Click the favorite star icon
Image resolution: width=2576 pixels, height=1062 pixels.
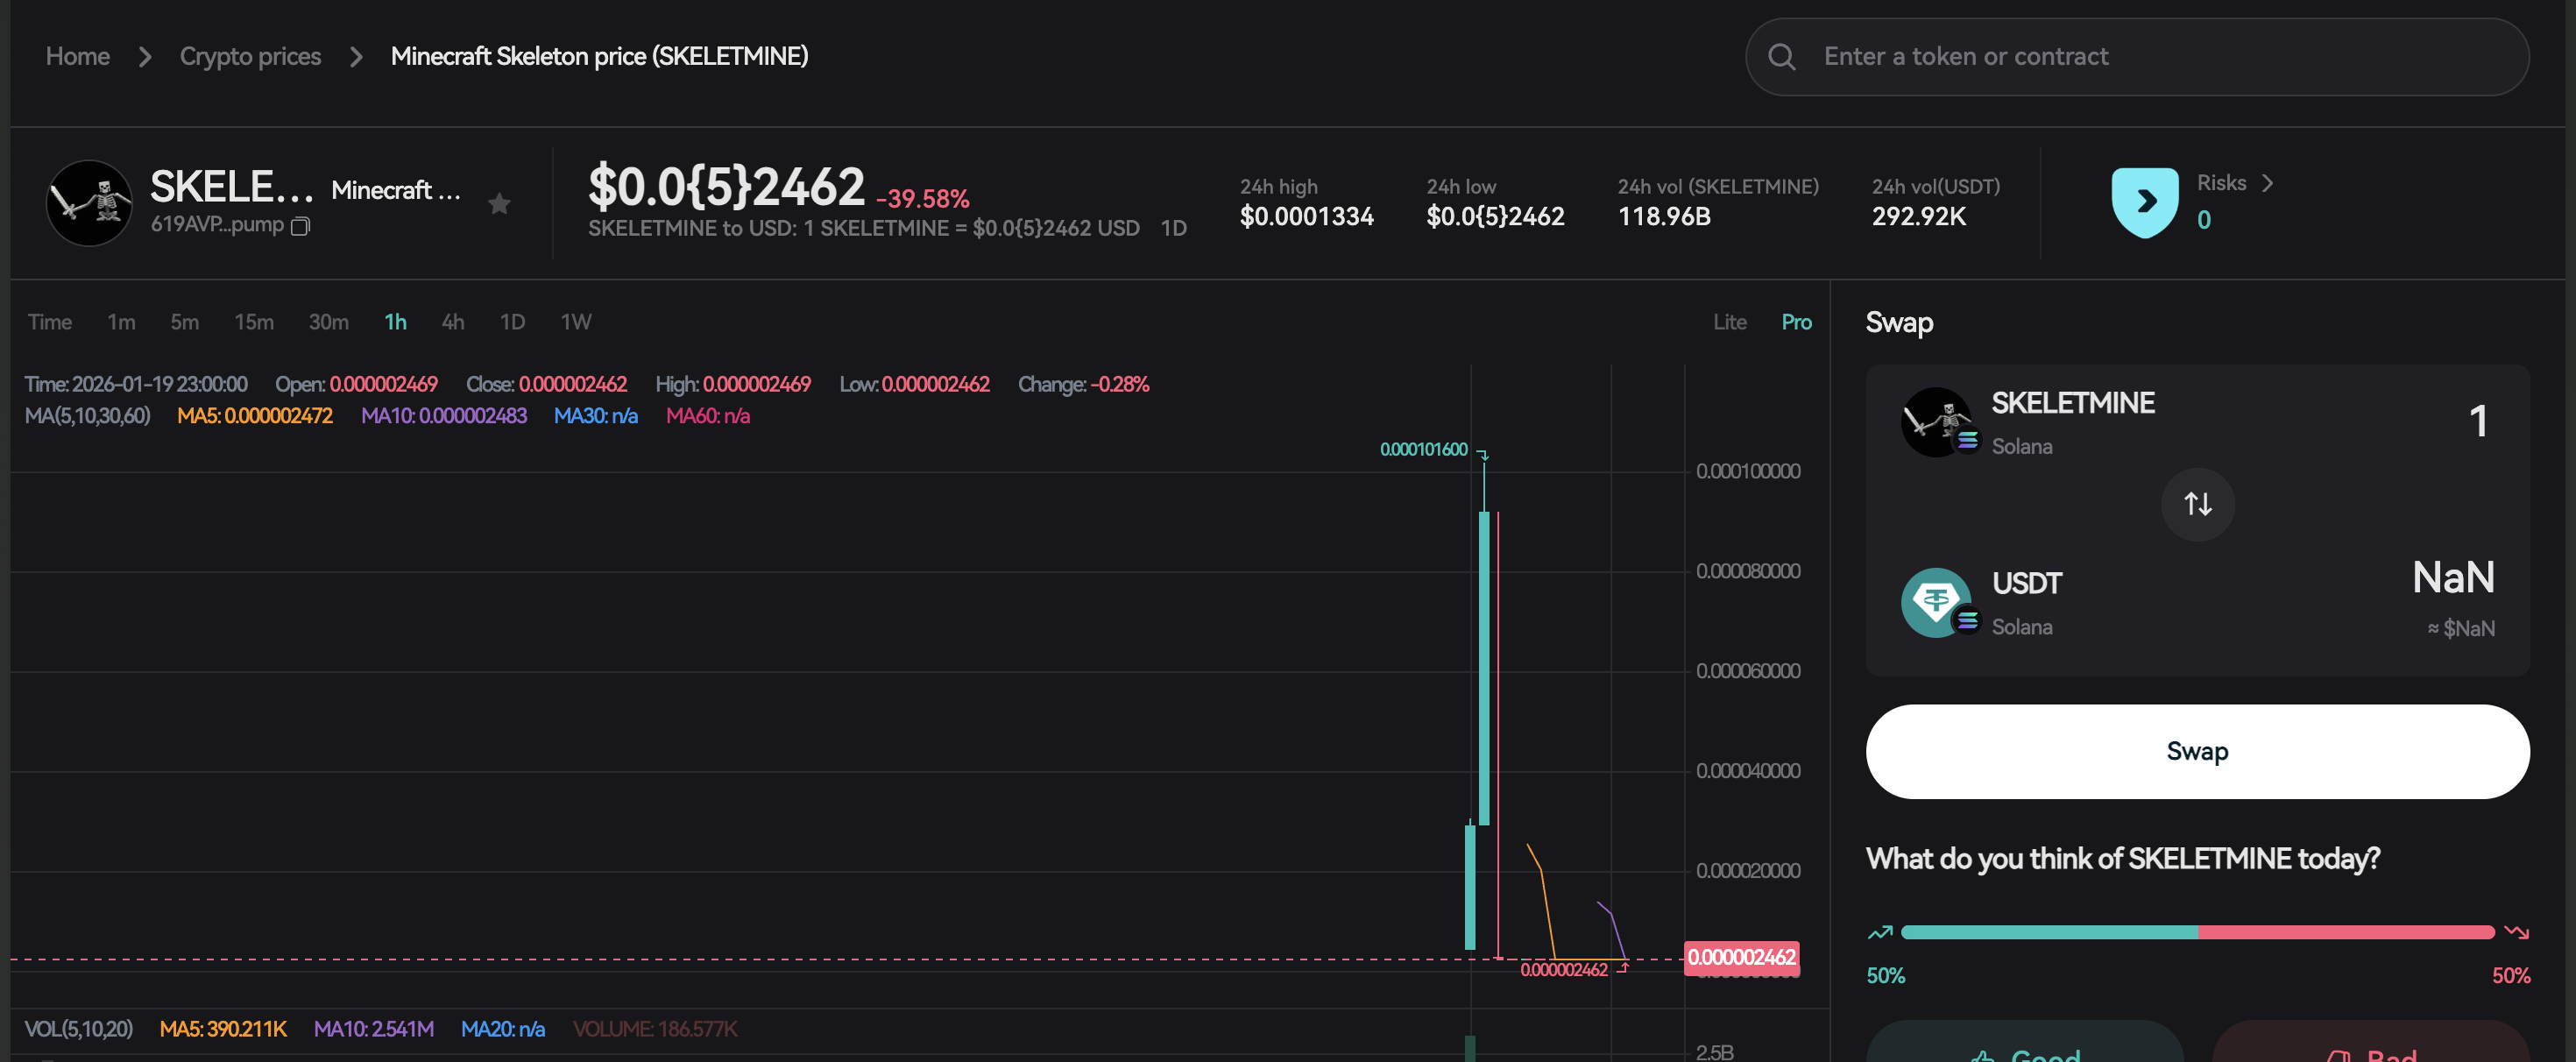point(499,205)
